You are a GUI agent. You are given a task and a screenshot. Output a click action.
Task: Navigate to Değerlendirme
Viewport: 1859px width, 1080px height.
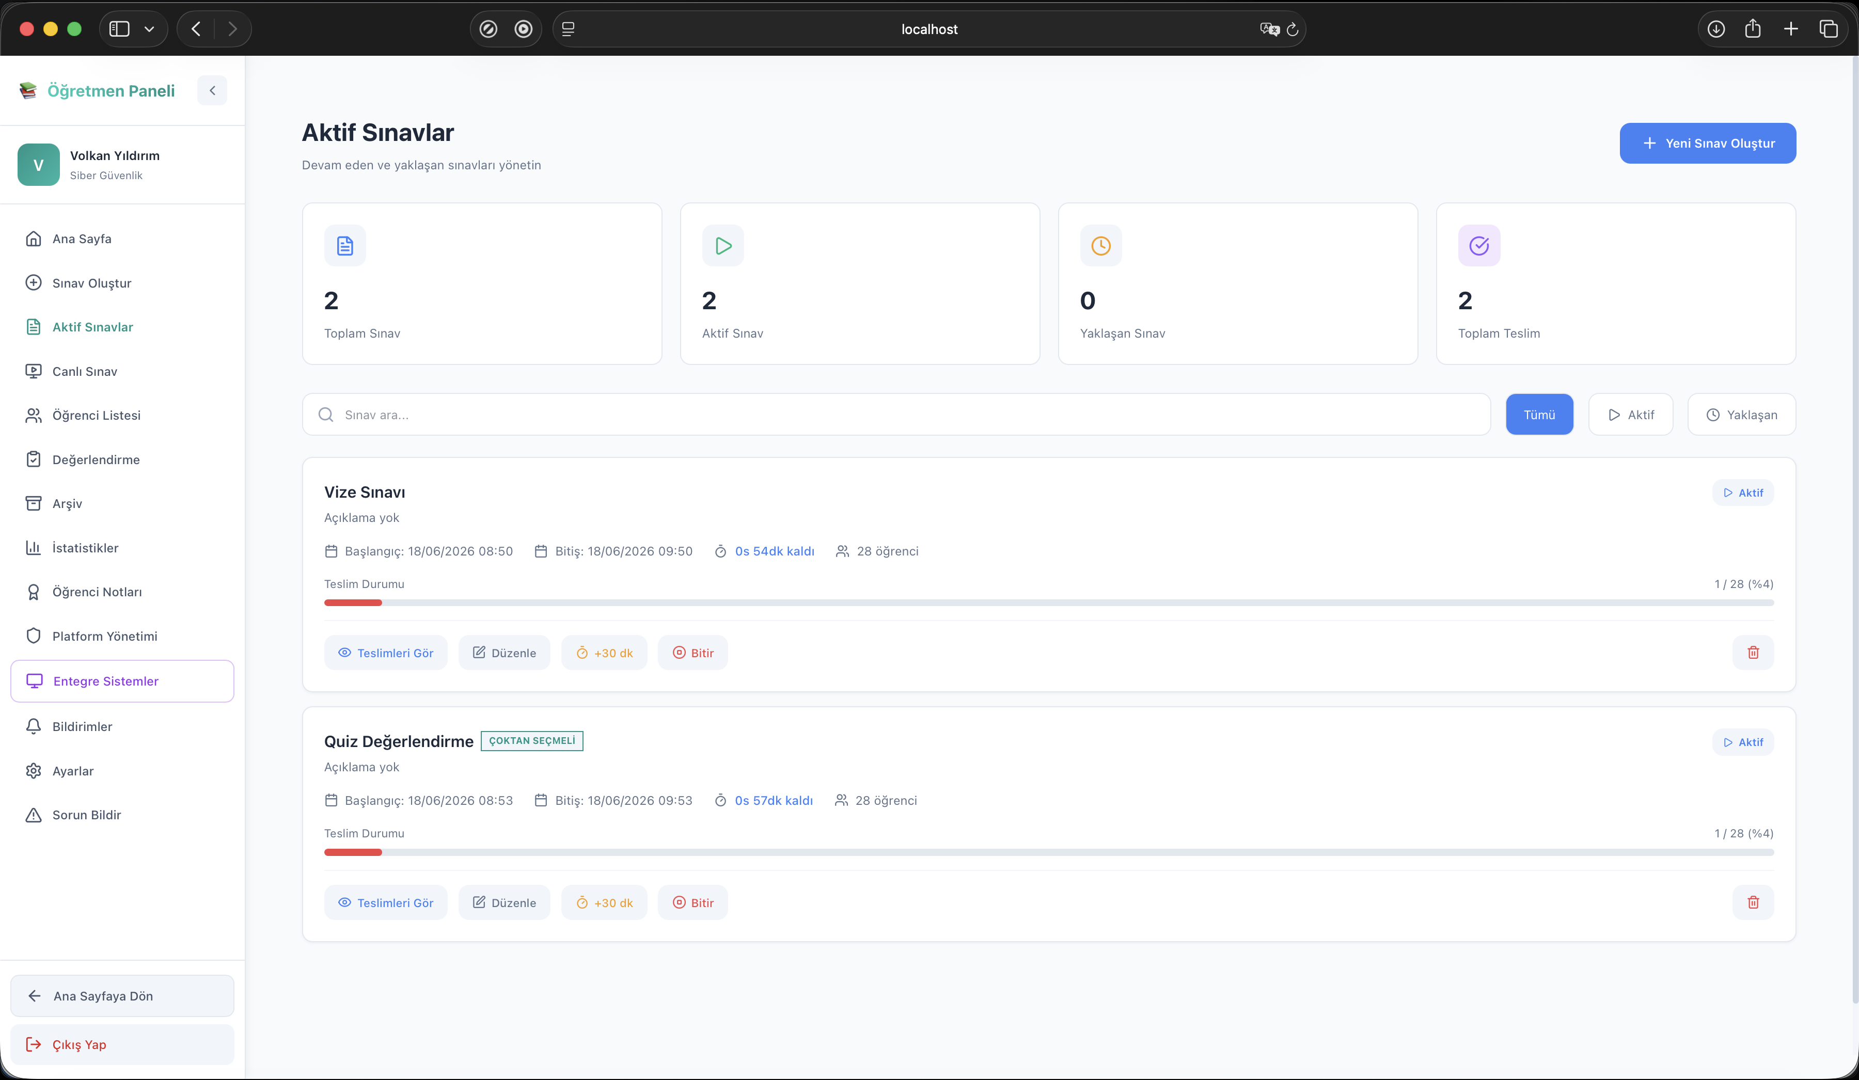[122, 459]
